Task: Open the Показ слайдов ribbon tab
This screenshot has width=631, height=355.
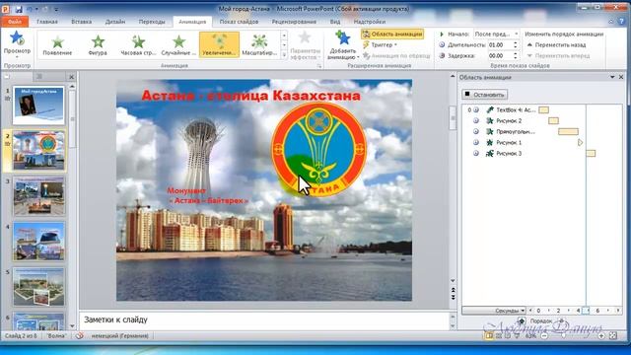Action: click(239, 22)
